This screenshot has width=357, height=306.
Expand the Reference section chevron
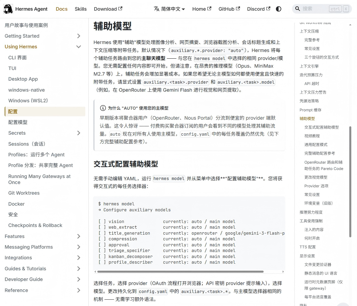tap(79, 290)
